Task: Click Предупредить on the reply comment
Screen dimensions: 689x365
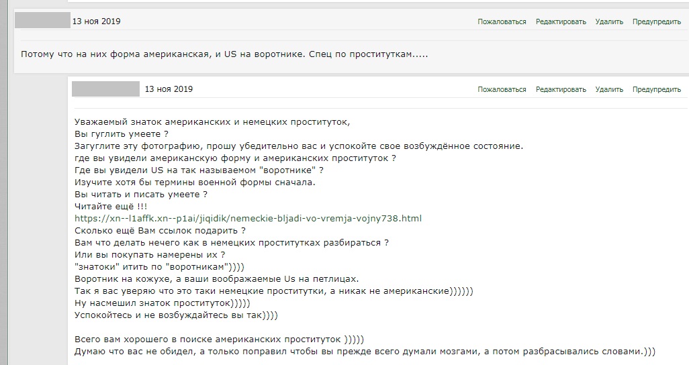Action: click(x=657, y=89)
